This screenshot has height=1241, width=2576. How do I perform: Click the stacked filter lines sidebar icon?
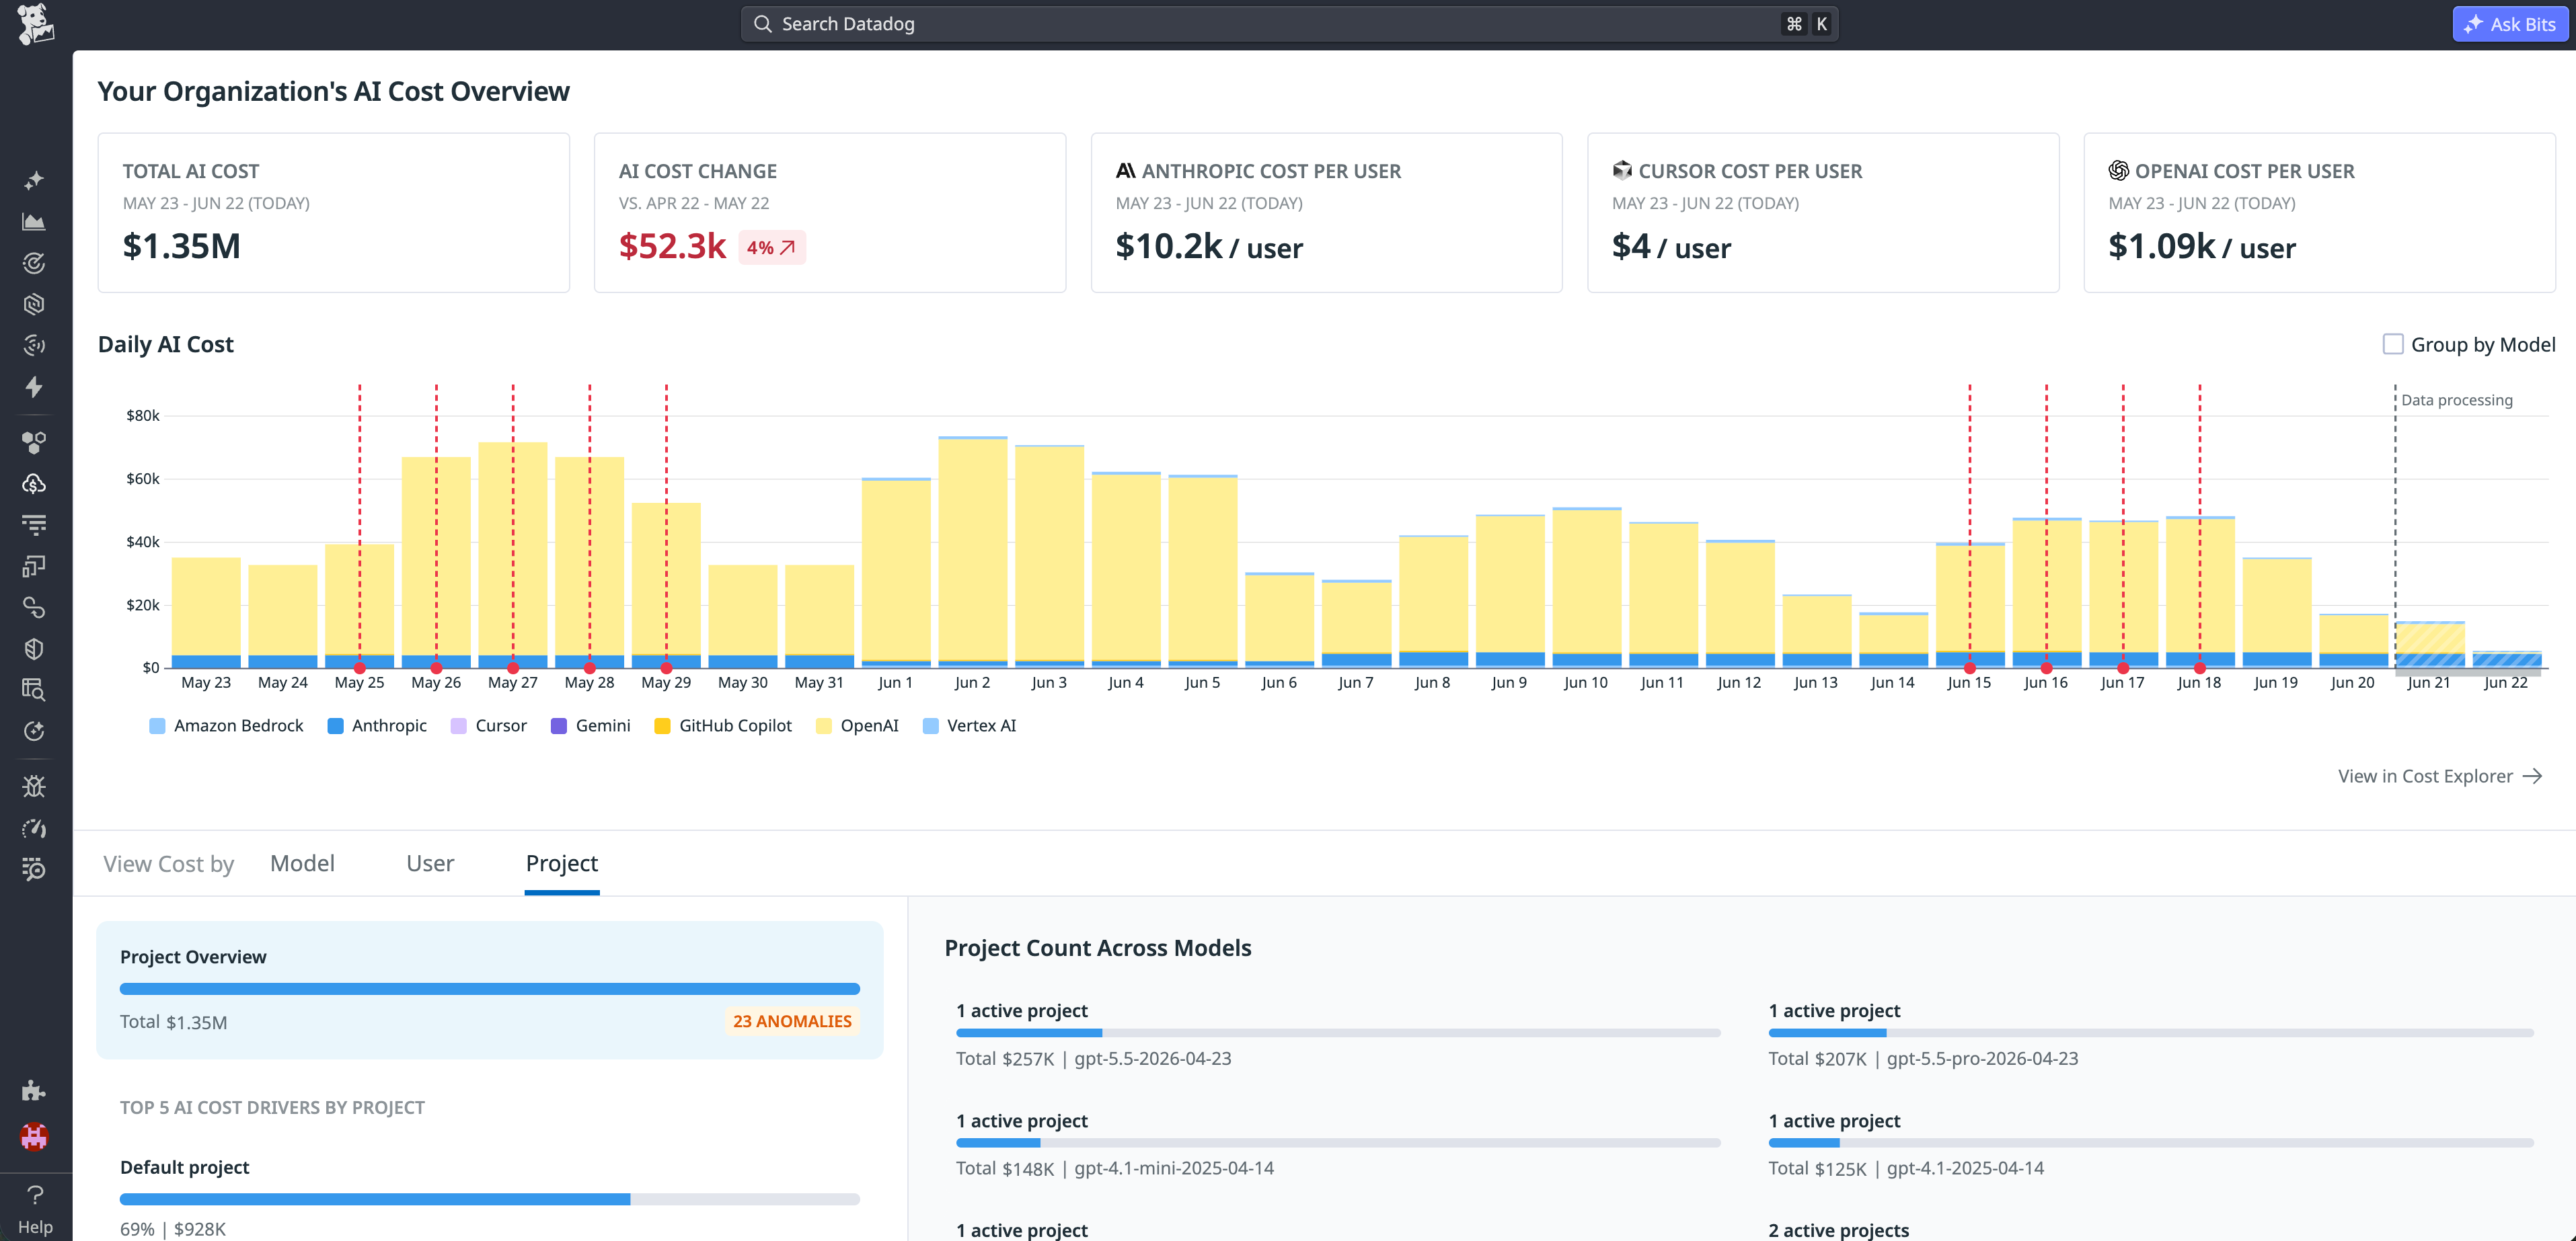34,524
